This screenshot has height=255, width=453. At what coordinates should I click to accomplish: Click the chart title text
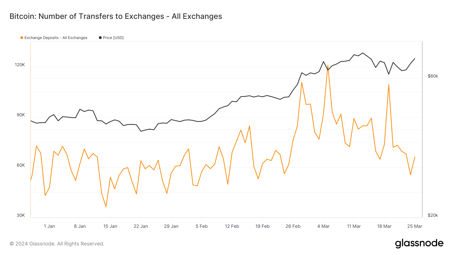[x=116, y=16]
